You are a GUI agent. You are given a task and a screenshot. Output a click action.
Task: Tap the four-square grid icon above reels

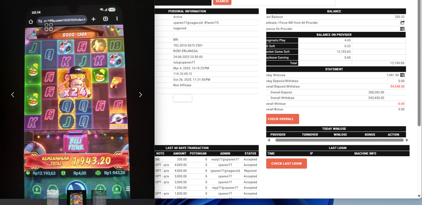point(48,27)
